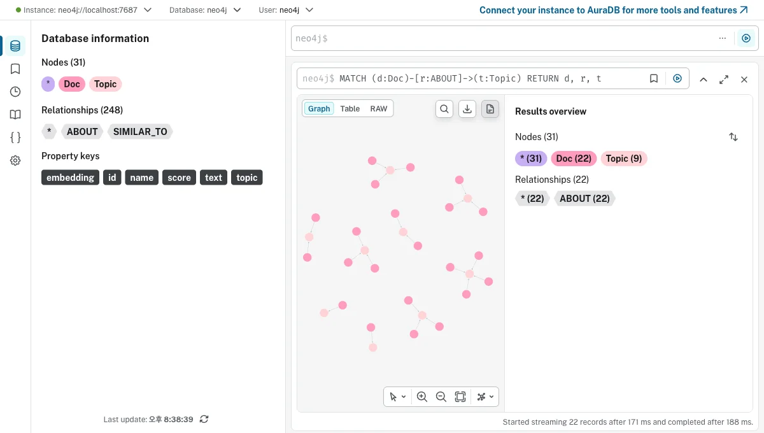Click the Relationships (248) label
Screen dimensions: 764x433
82,110
